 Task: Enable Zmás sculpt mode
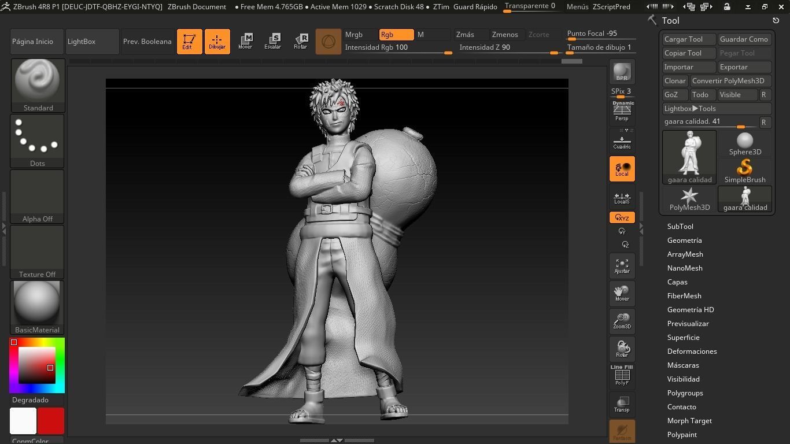click(471, 35)
